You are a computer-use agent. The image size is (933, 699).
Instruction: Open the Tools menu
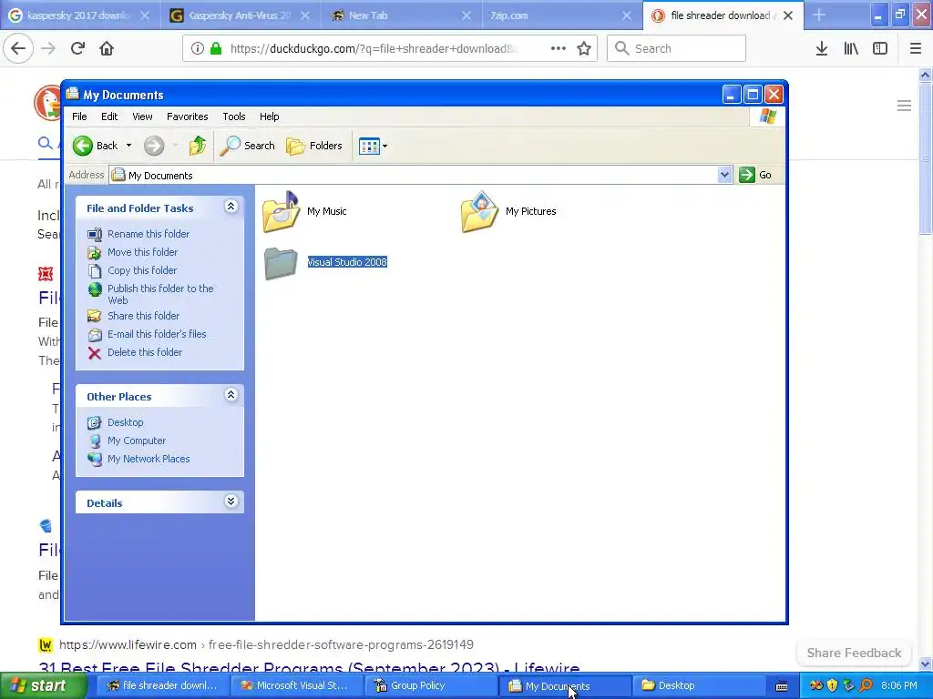pyautogui.click(x=234, y=116)
